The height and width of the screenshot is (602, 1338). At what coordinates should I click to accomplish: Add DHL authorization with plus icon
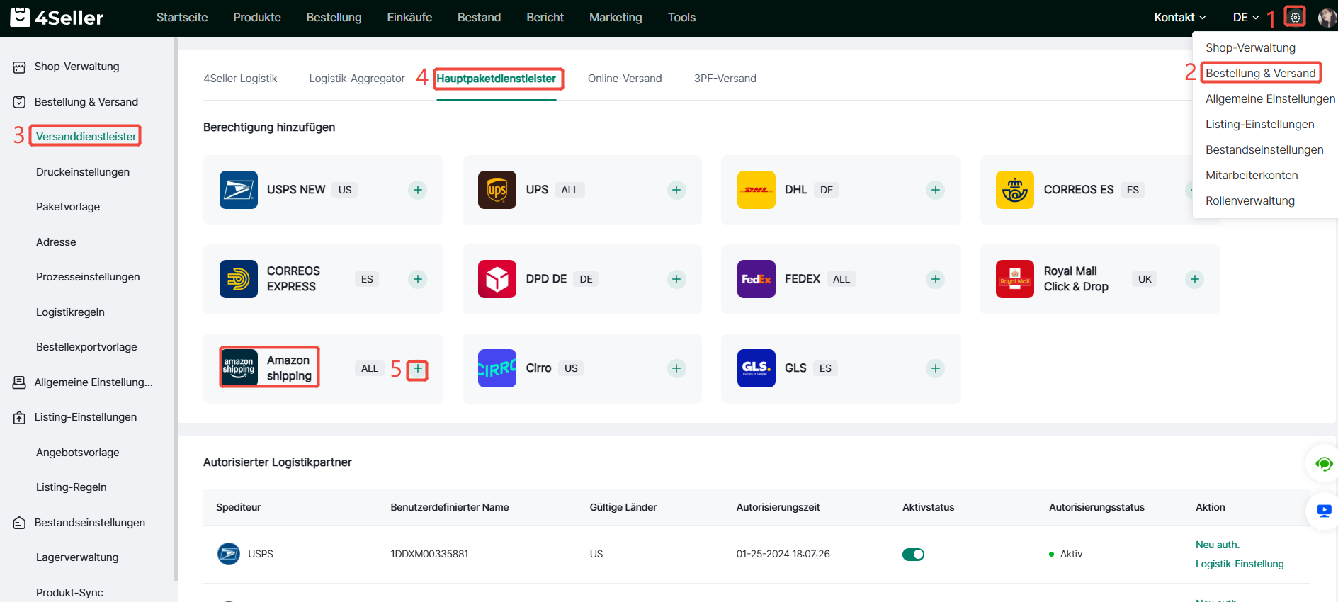pos(936,190)
